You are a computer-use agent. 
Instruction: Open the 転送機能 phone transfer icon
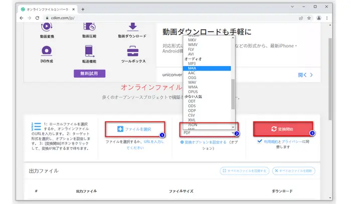click(x=90, y=51)
